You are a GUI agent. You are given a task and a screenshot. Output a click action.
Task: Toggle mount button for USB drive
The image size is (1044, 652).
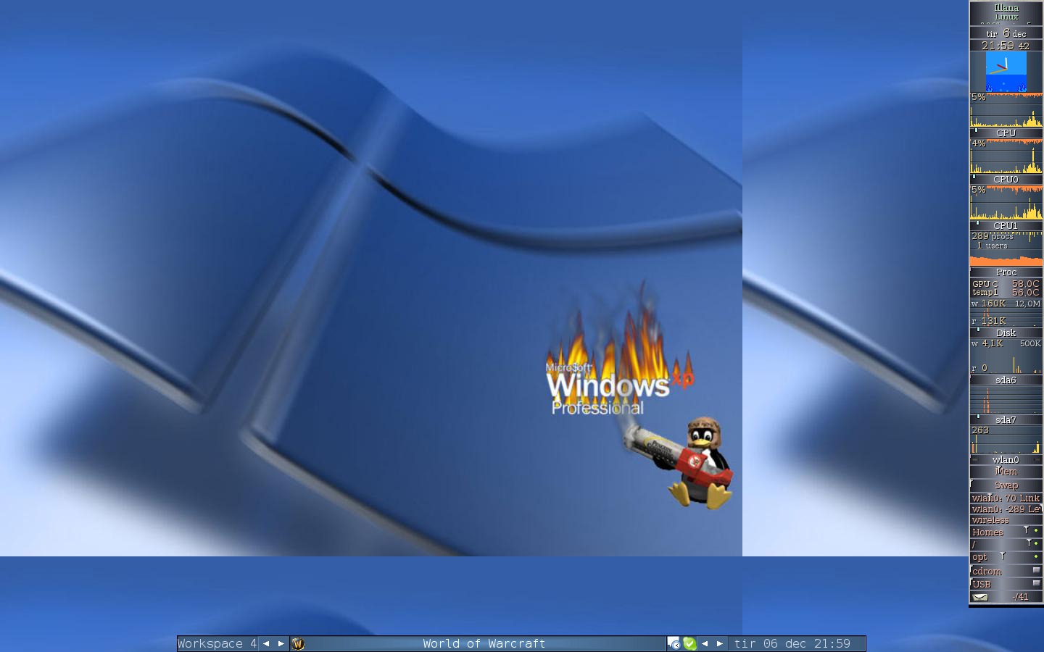tap(1036, 584)
